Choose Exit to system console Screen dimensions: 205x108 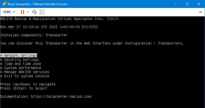(x=27, y=76)
